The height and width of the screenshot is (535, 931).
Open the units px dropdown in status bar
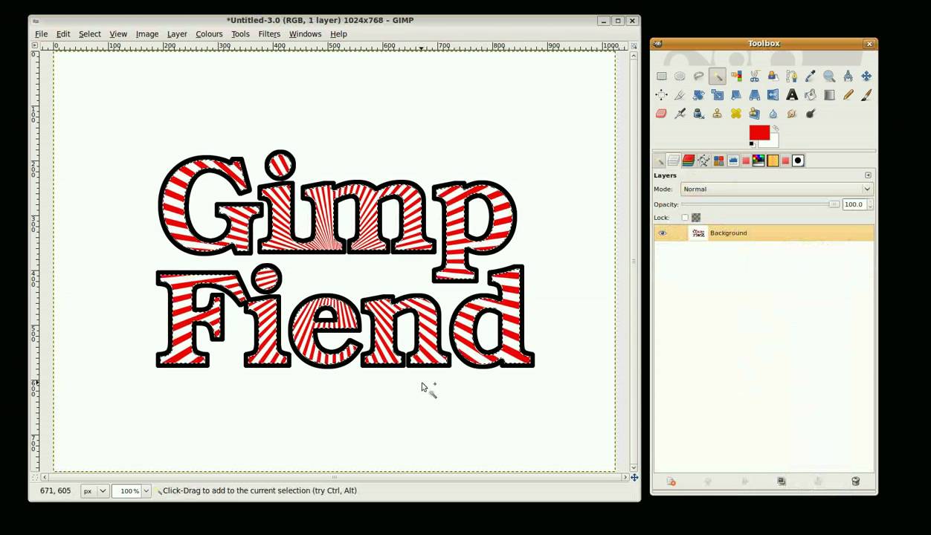click(x=94, y=490)
